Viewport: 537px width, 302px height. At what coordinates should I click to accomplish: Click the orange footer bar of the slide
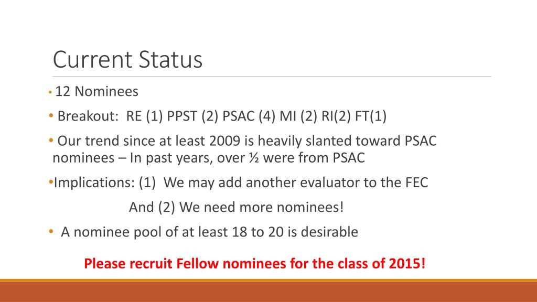tap(268, 292)
